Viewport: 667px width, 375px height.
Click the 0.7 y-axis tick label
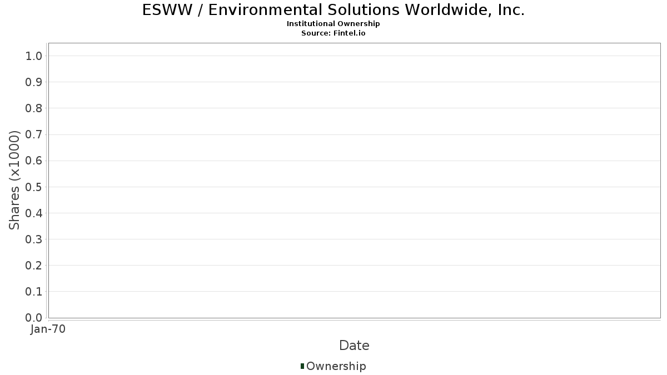point(33,134)
